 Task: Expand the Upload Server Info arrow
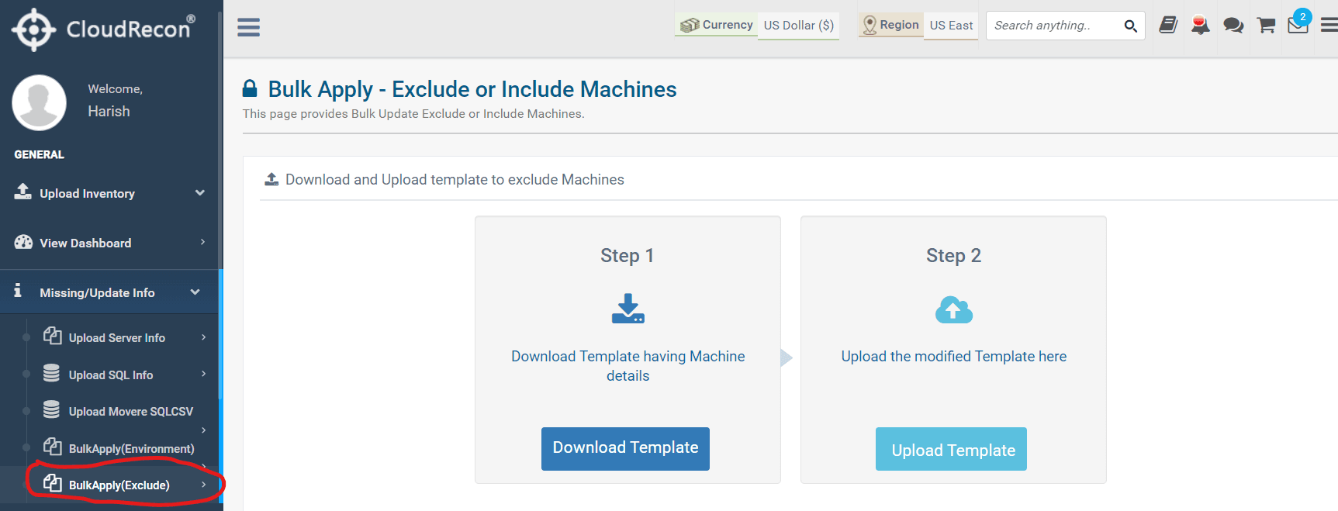point(203,337)
